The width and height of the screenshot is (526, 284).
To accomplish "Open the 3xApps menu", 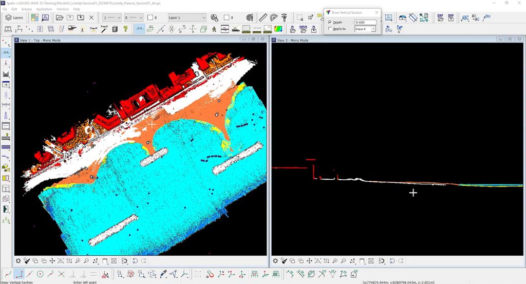I will click(27, 9).
